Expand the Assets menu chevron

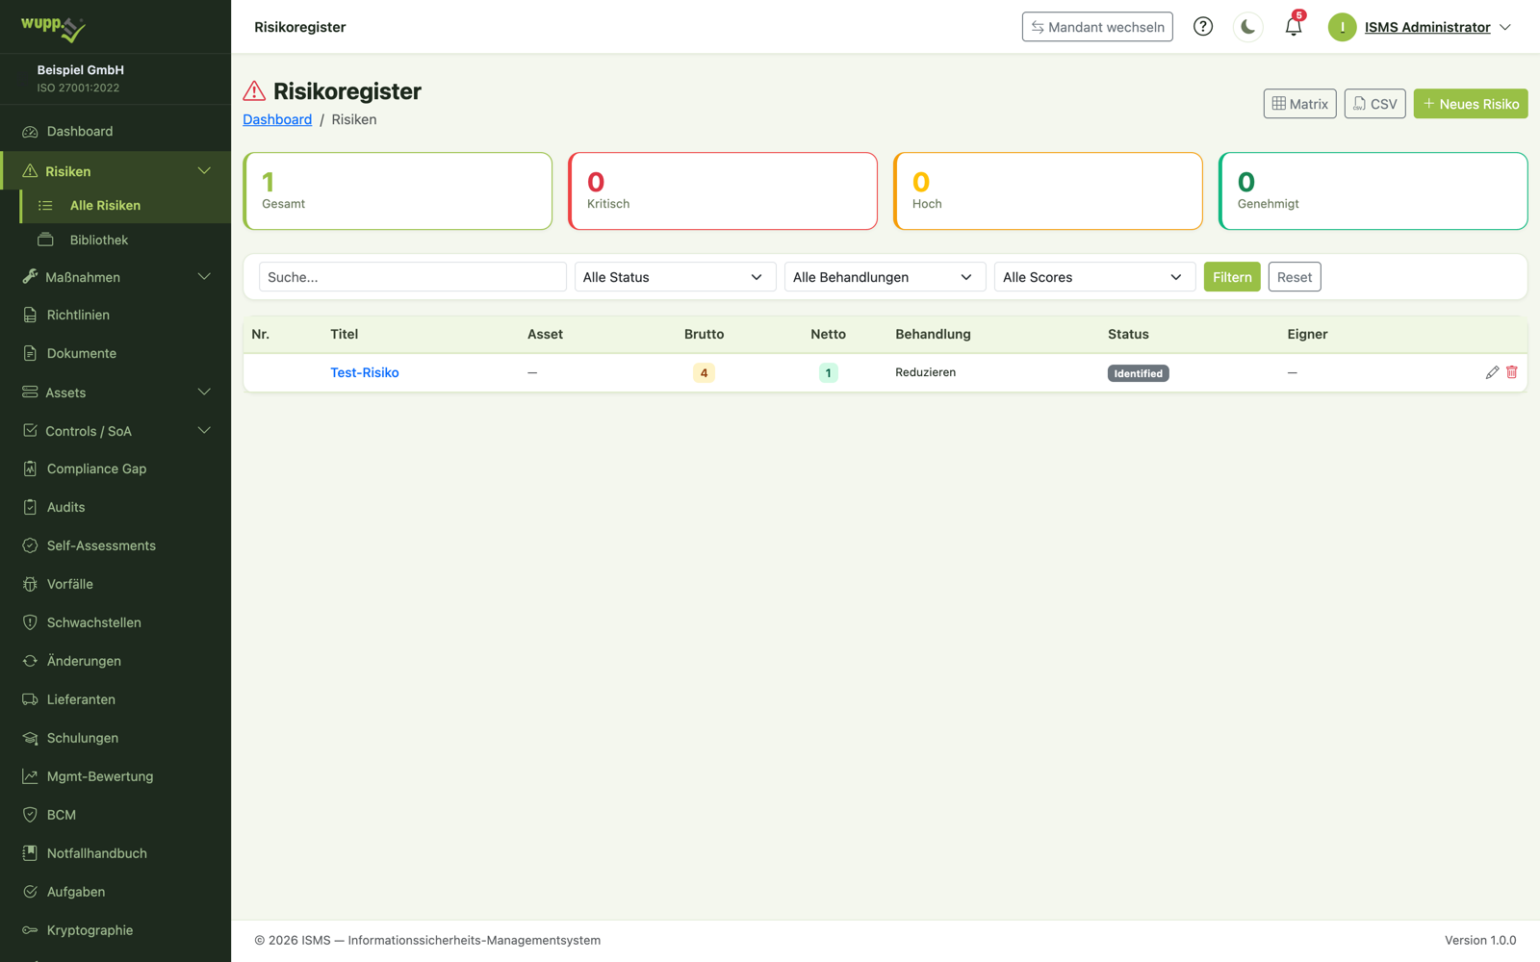(204, 392)
